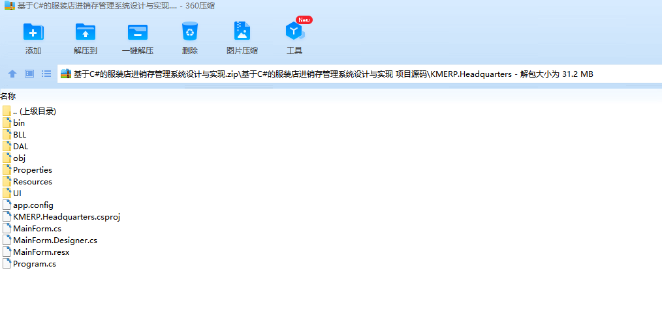This screenshot has width=662, height=320.
Task: Click the Resources folder icon
Action: pyautogui.click(x=7, y=182)
